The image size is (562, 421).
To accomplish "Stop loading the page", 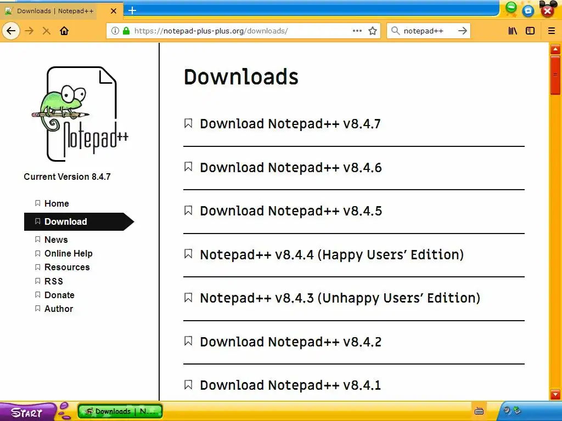I will tap(46, 31).
